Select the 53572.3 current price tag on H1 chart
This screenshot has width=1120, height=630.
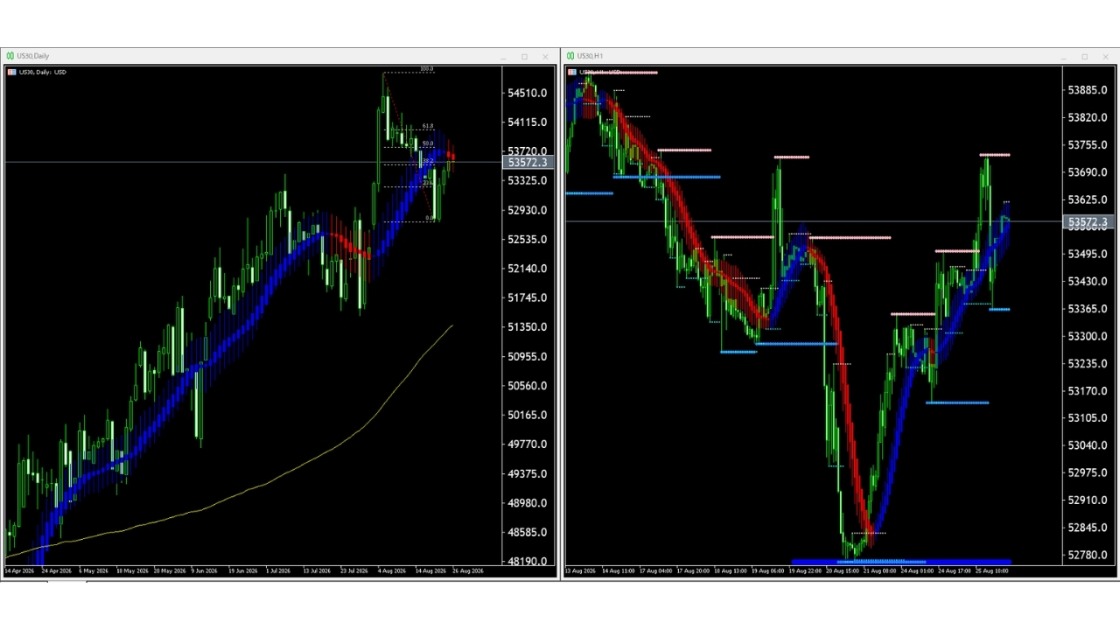1088,223
